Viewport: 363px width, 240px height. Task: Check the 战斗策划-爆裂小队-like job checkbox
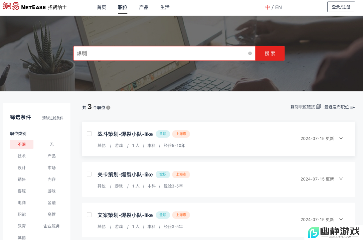[x=89, y=133]
